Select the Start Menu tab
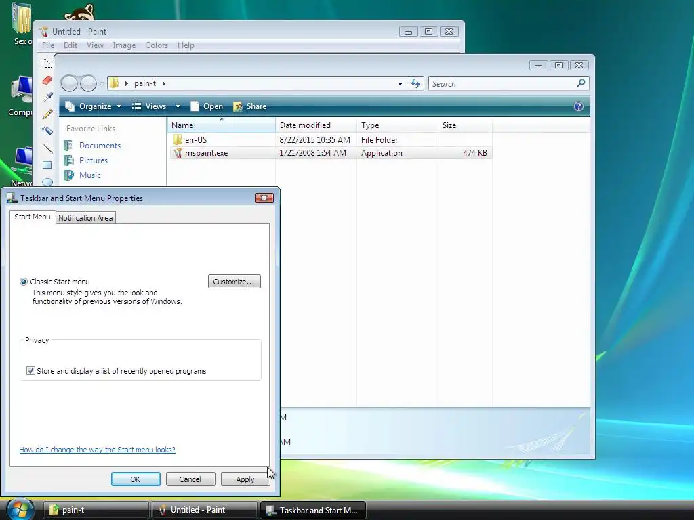 (33, 217)
